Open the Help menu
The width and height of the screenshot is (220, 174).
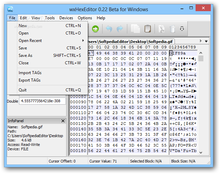[x=101, y=18]
